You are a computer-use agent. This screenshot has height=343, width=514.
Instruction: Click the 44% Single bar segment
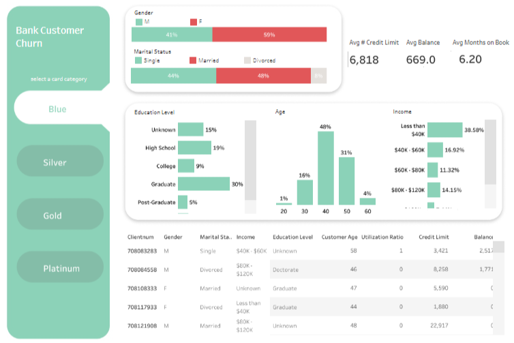(x=173, y=76)
